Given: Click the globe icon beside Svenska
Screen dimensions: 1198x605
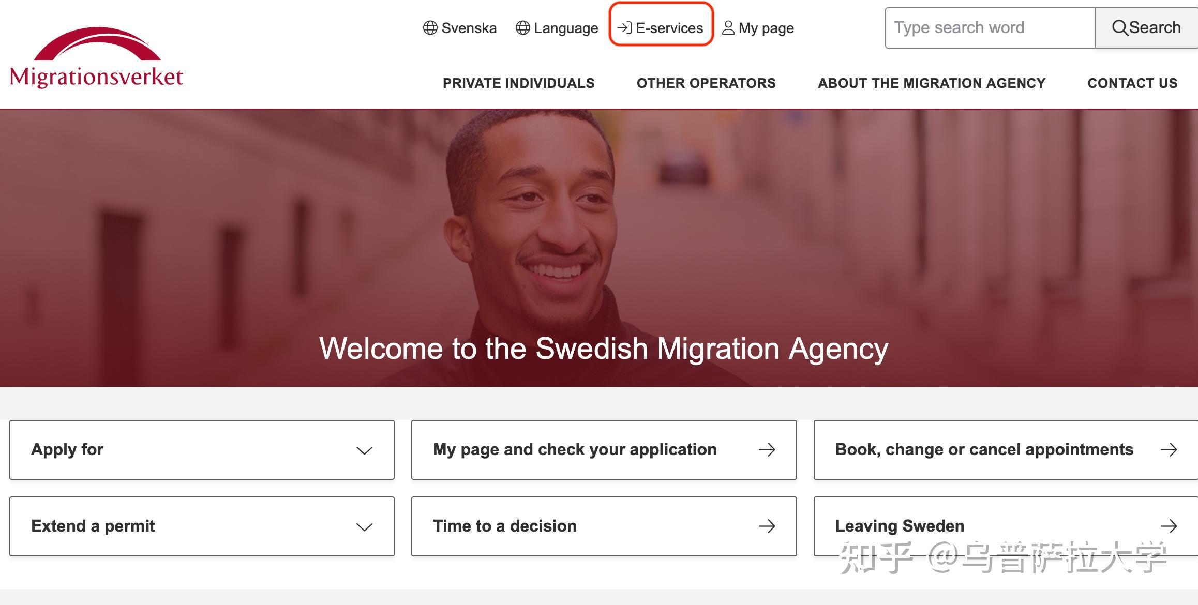Looking at the screenshot, I should tap(430, 28).
